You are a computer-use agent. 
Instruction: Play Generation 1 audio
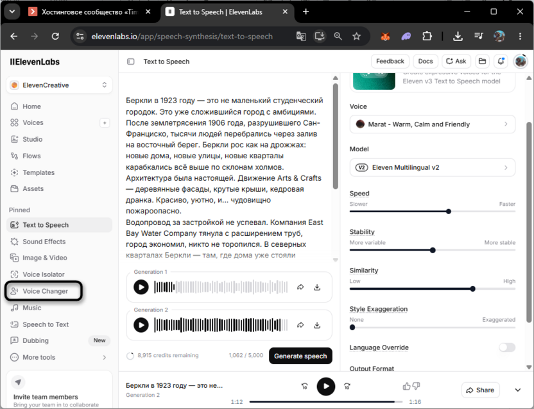coord(141,287)
